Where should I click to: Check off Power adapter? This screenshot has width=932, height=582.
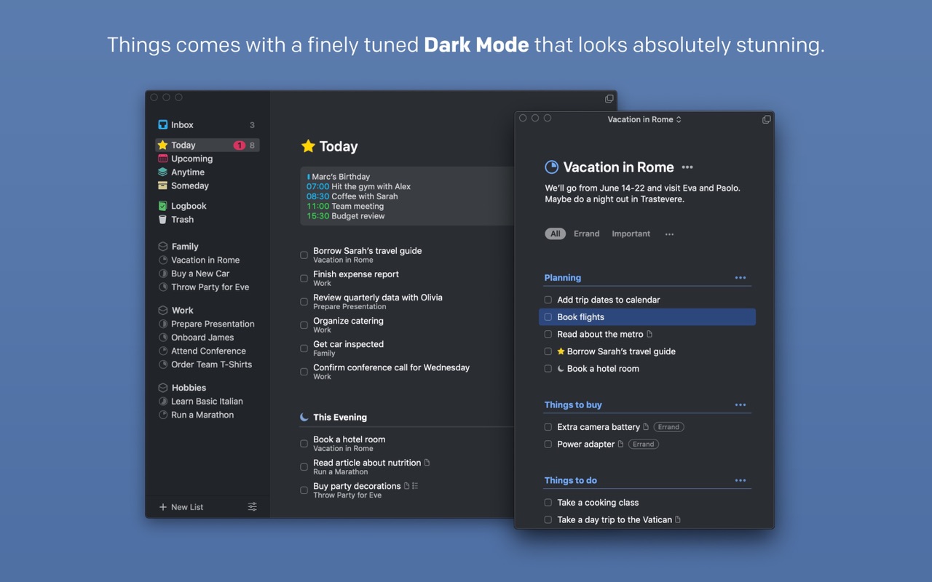[x=548, y=445]
